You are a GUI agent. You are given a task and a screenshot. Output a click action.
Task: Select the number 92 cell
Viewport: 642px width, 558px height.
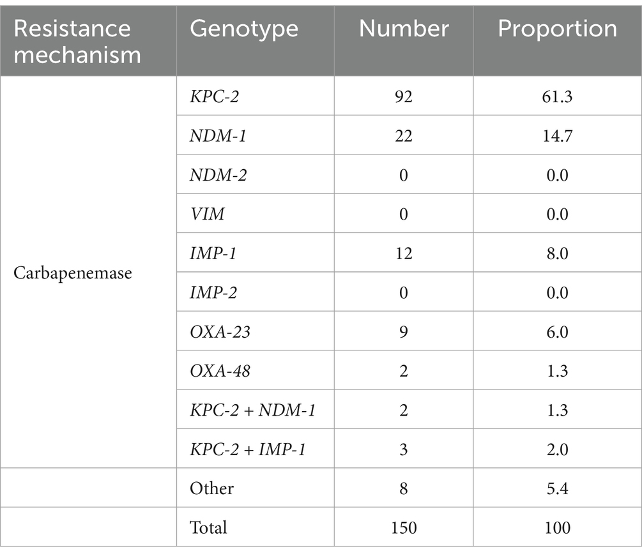[x=403, y=96]
